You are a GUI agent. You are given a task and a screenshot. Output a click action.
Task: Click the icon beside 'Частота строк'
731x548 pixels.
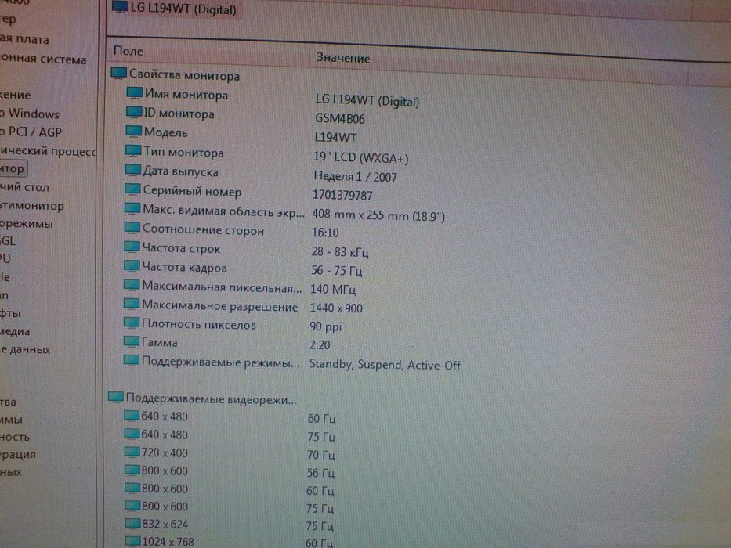point(132,247)
